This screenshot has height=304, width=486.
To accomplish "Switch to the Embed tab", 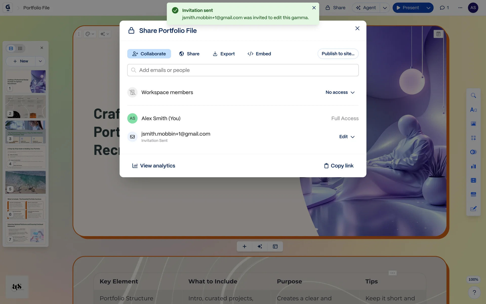I will coord(259,54).
